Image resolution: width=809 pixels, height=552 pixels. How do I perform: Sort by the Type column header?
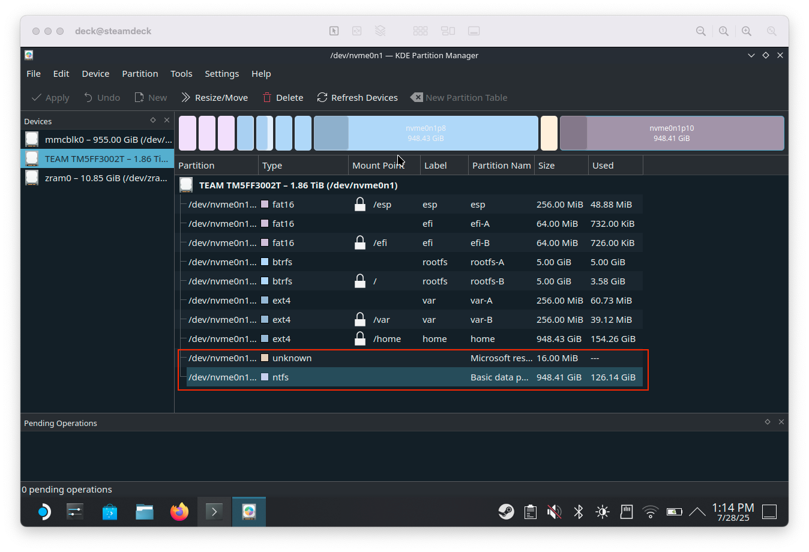pos(303,166)
